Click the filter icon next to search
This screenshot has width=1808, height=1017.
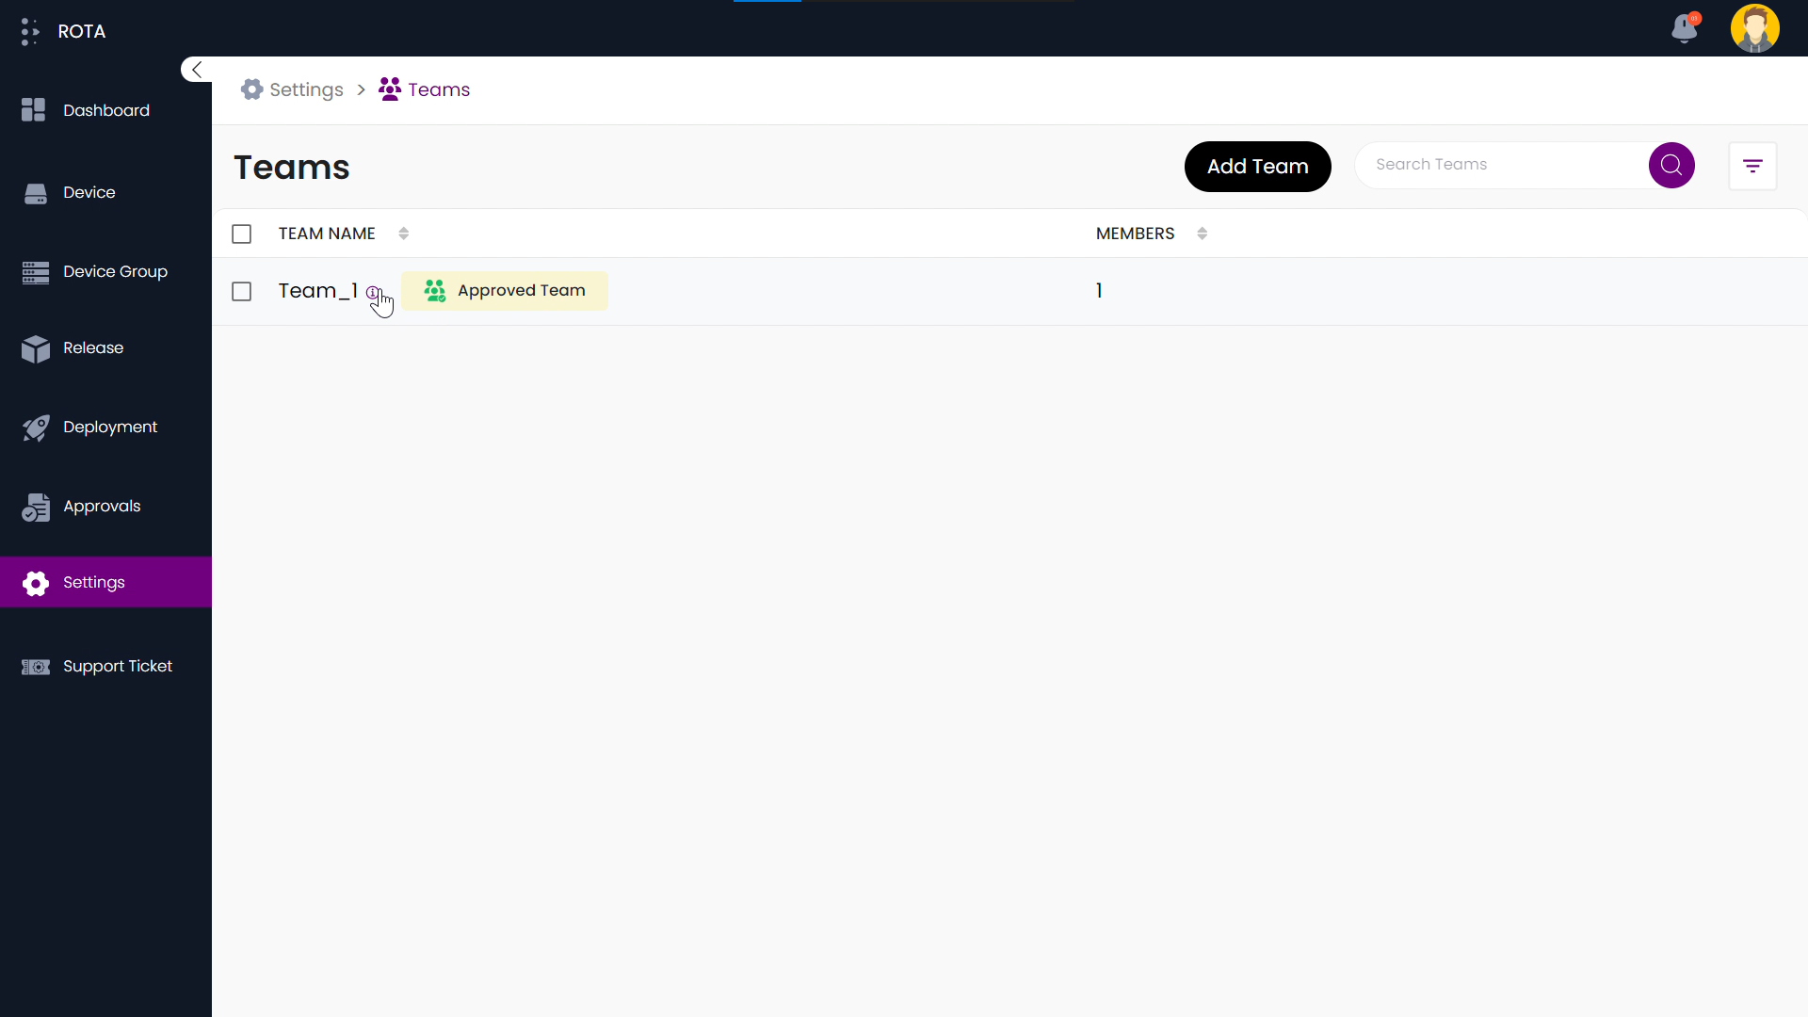[1753, 165]
